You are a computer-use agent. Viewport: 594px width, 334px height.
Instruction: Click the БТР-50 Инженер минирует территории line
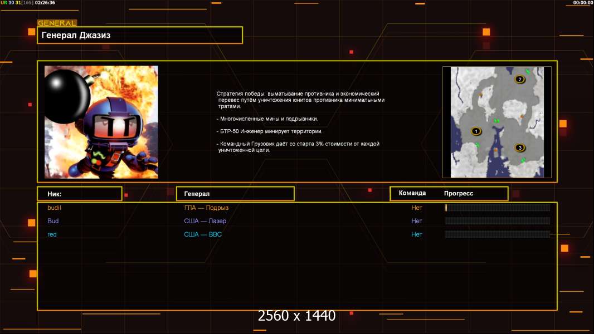pos(269,131)
